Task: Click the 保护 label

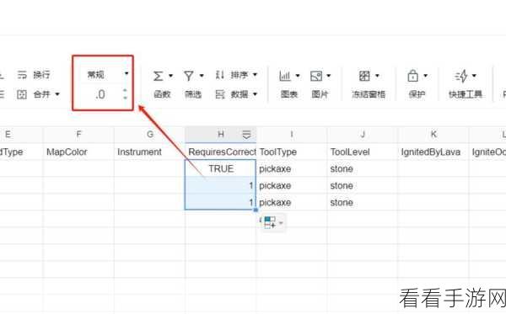Action: point(417,94)
